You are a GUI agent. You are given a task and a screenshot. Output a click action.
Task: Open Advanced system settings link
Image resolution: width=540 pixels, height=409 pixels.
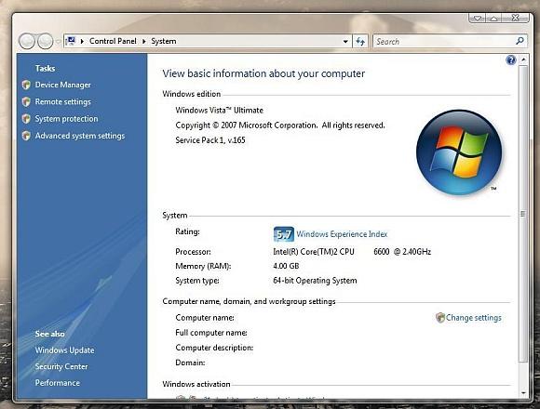pyautogui.click(x=80, y=136)
